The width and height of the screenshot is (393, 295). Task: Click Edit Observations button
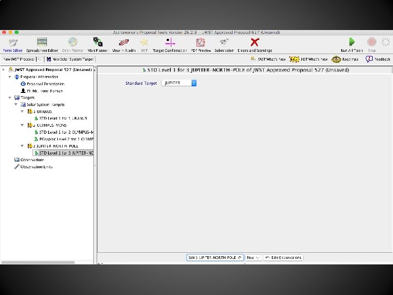[283, 258]
